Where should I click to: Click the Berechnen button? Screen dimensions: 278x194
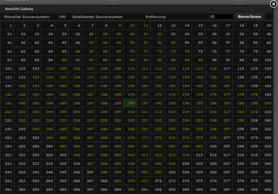(x=249, y=17)
